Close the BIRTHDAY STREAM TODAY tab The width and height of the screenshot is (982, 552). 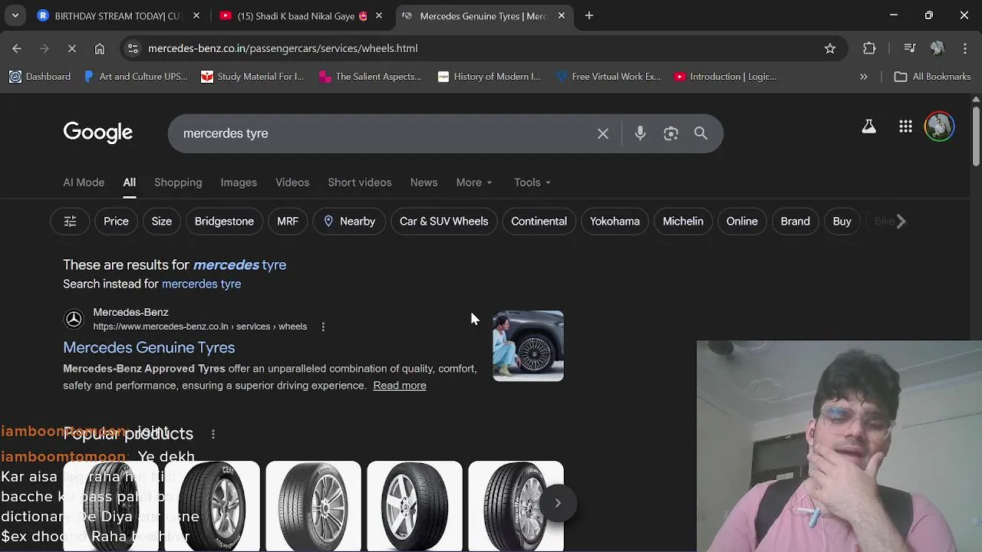(196, 15)
